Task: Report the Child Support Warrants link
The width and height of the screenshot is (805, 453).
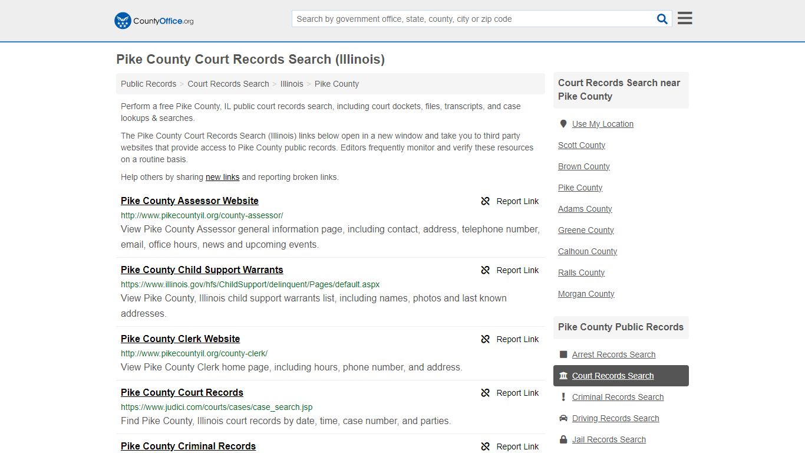Action: 510,270
